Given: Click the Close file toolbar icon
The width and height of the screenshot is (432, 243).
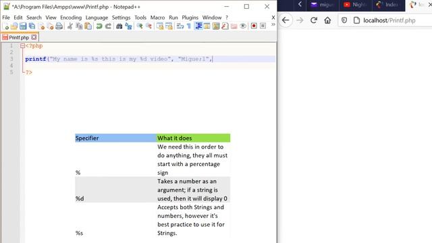Looking at the screenshot, I should click(x=41, y=26).
